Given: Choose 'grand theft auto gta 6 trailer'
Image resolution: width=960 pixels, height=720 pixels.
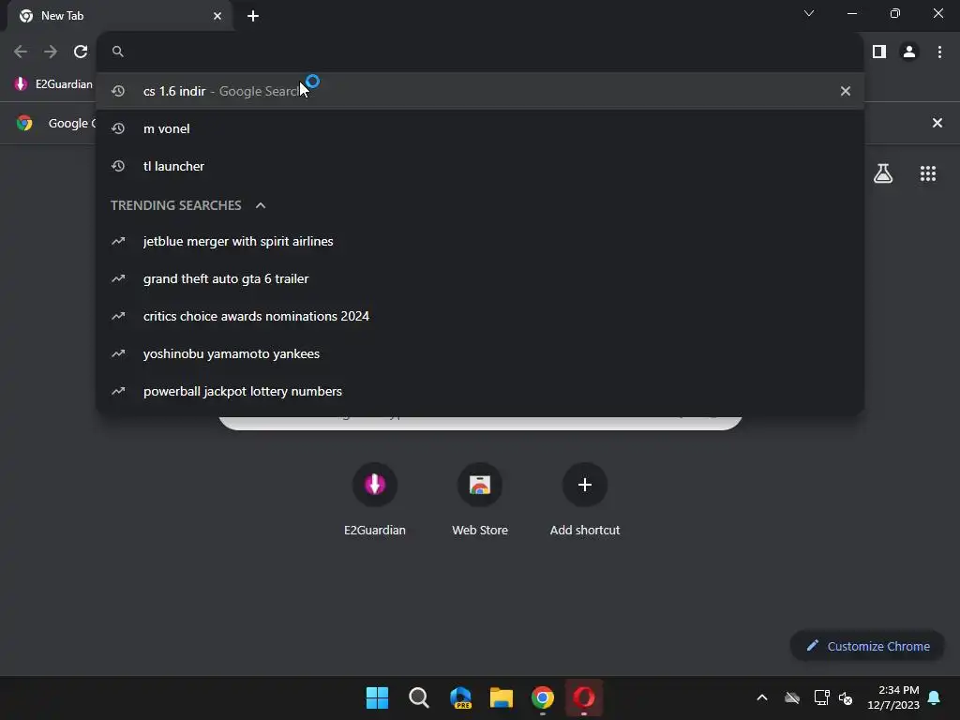Looking at the screenshot, I should (480, 278).
